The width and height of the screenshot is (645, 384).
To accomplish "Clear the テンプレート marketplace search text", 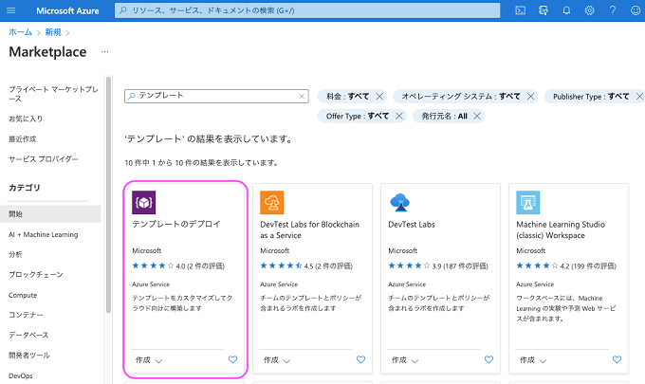I will [x=302, y=96].
